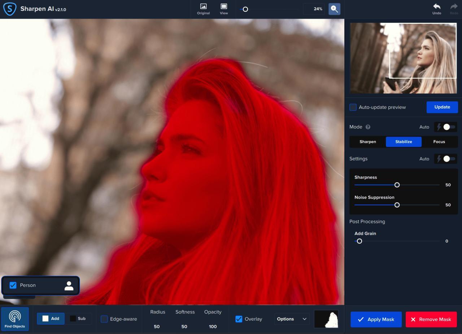This screenshot has width=462, height=334.
Task: Click the lightning bolt on Settings Auto
Action: (439, 159)
